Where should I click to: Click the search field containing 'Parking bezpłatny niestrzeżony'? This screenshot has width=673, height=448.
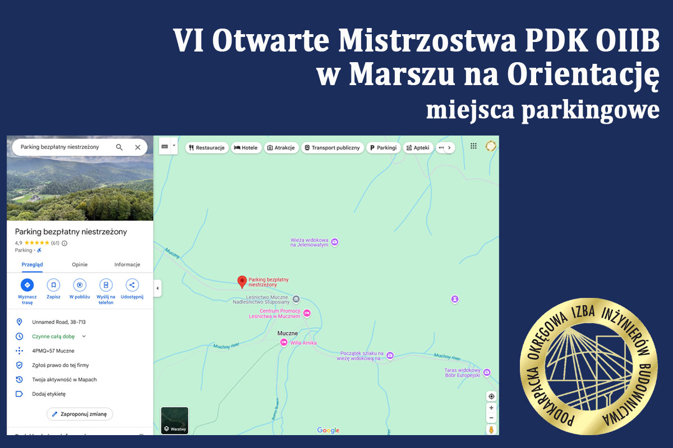click(80, 147)
